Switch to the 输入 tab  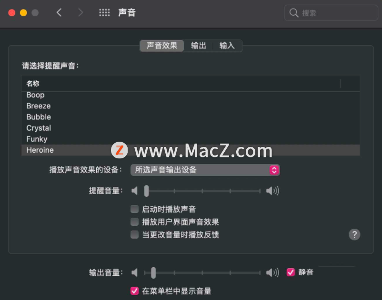227,46
